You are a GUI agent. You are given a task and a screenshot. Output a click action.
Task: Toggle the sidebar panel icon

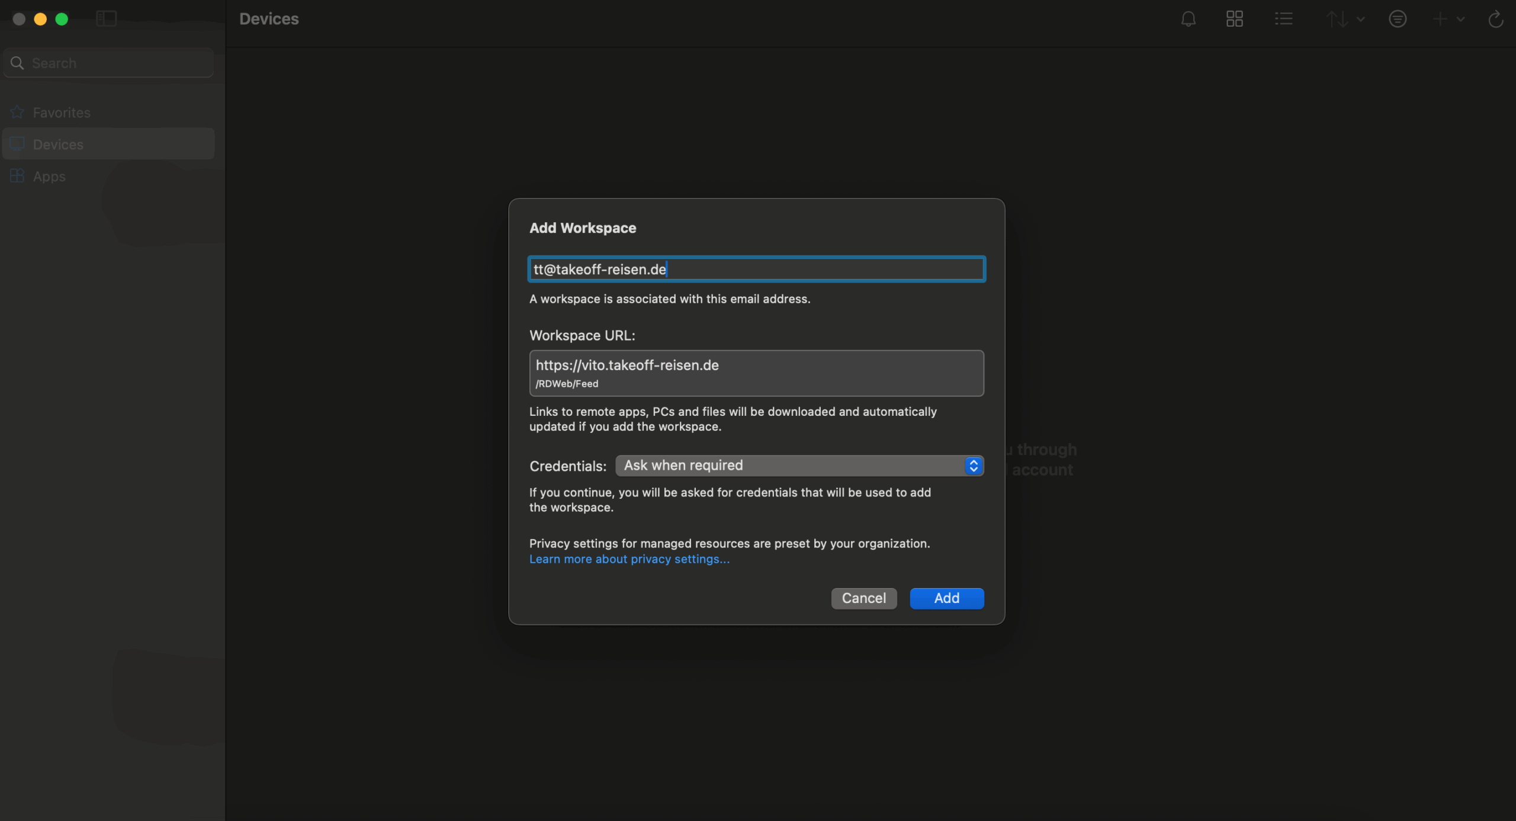pos(107,19)
